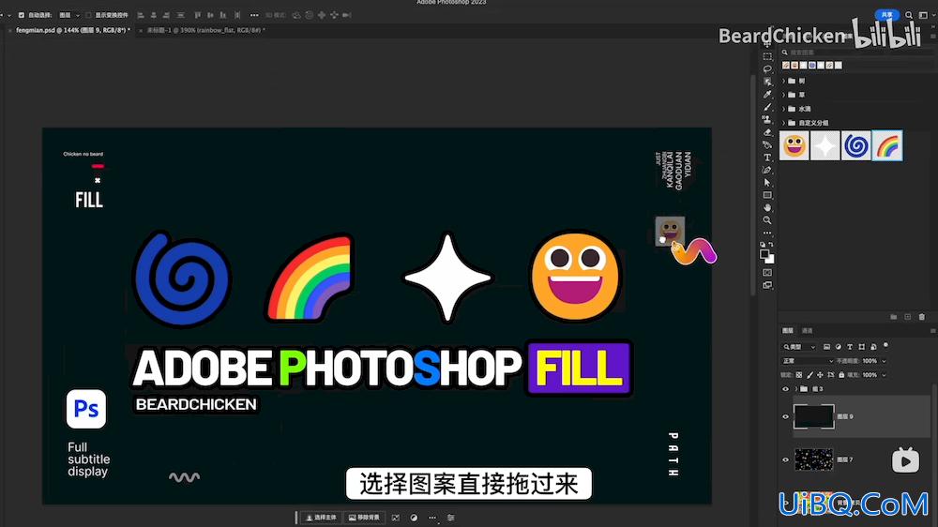This screenshot has height=527, width=938.
Task: Collapse the fourth pattern group folder
Action: (x=783, y=123)
